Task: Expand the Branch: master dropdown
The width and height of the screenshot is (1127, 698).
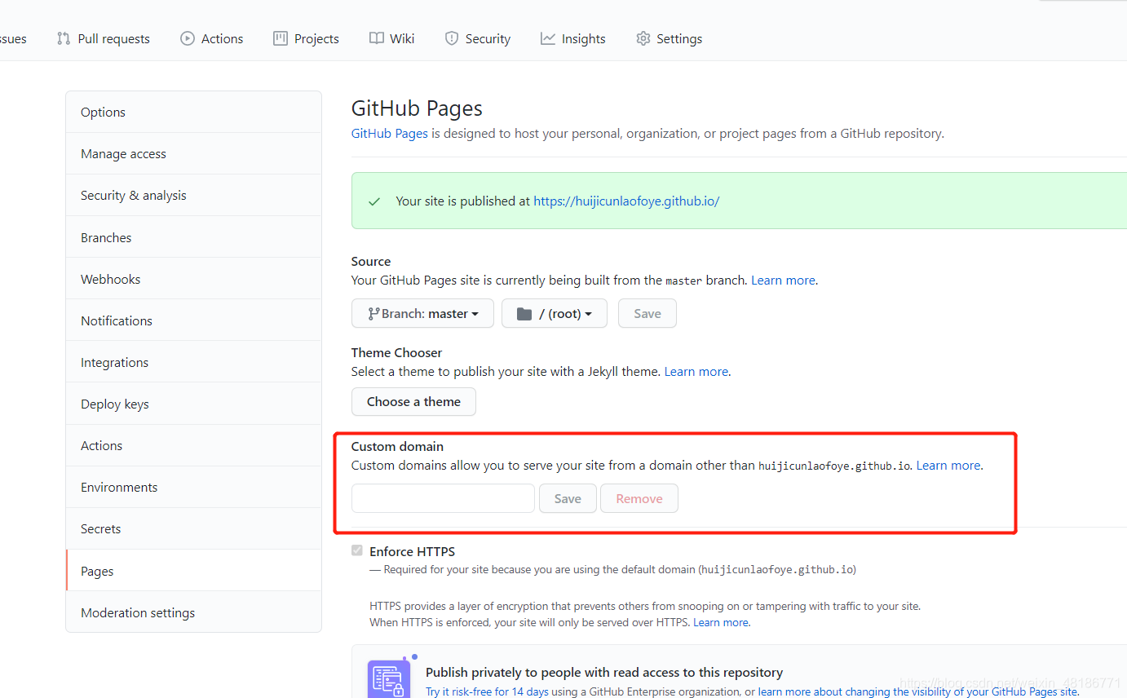Action: tap(422, 314)
